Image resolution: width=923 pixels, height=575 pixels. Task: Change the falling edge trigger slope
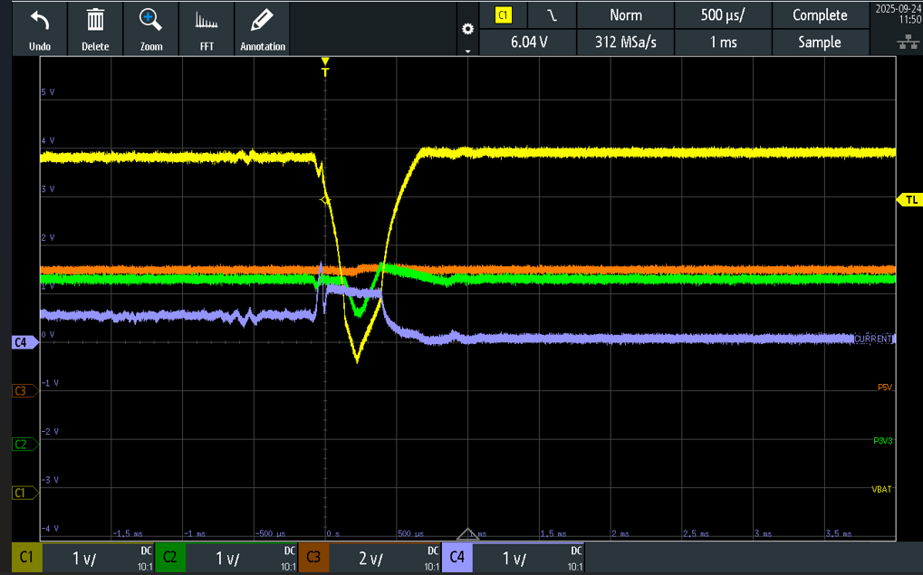(553, 15)
